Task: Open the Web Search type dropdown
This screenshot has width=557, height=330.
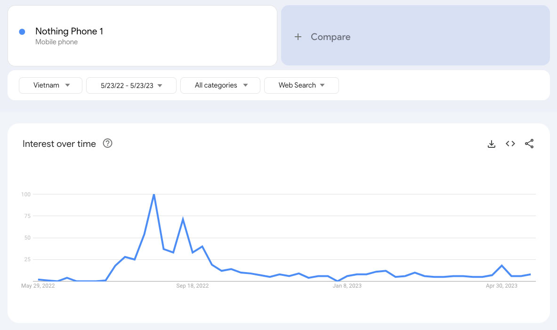Action: pos(301,85)
